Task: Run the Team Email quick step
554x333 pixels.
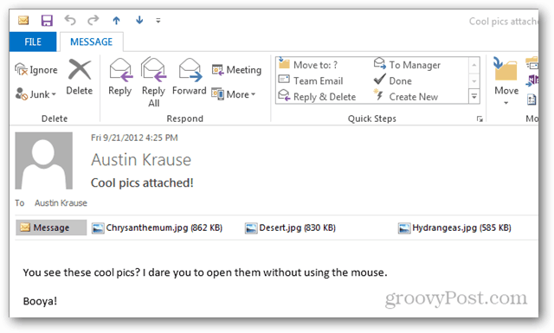Action: click(x=311, y=80)
